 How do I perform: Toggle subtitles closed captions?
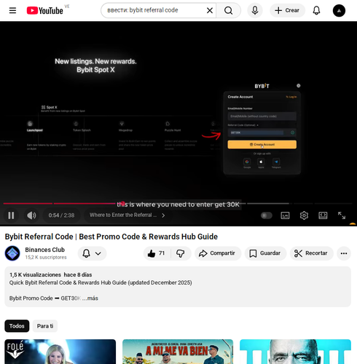click(285, 215)
